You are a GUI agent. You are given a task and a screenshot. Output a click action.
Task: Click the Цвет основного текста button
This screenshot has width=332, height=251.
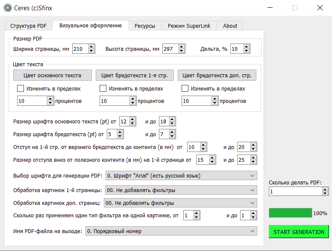click(52, 75)
